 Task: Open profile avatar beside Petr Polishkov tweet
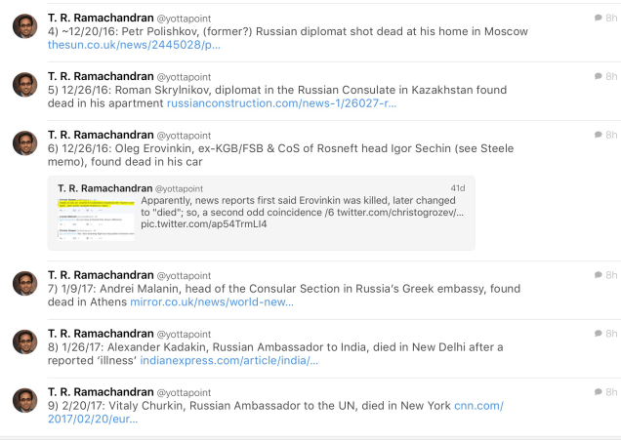(25, 26)
